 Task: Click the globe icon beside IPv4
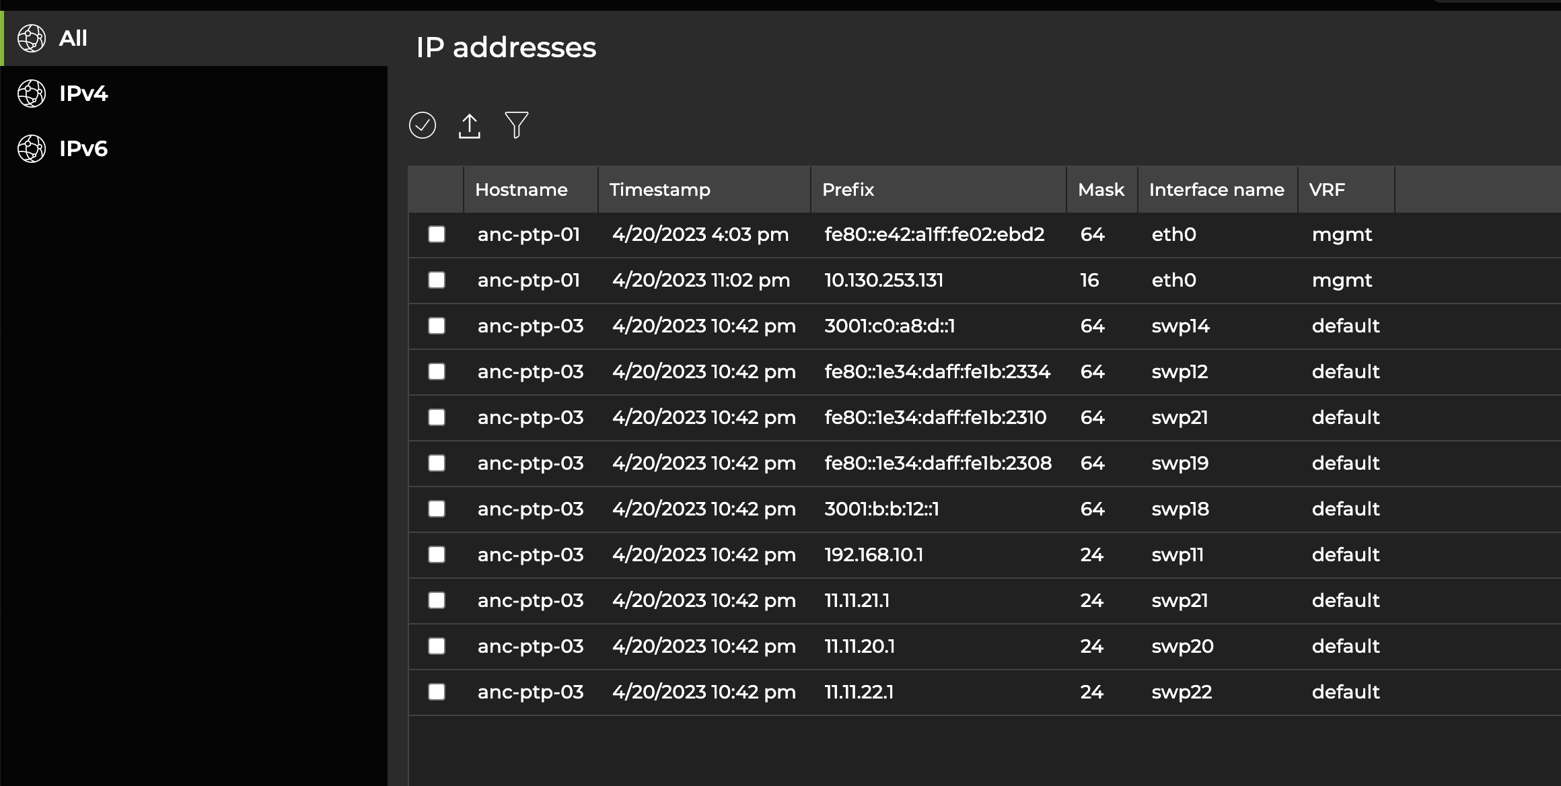32,94
